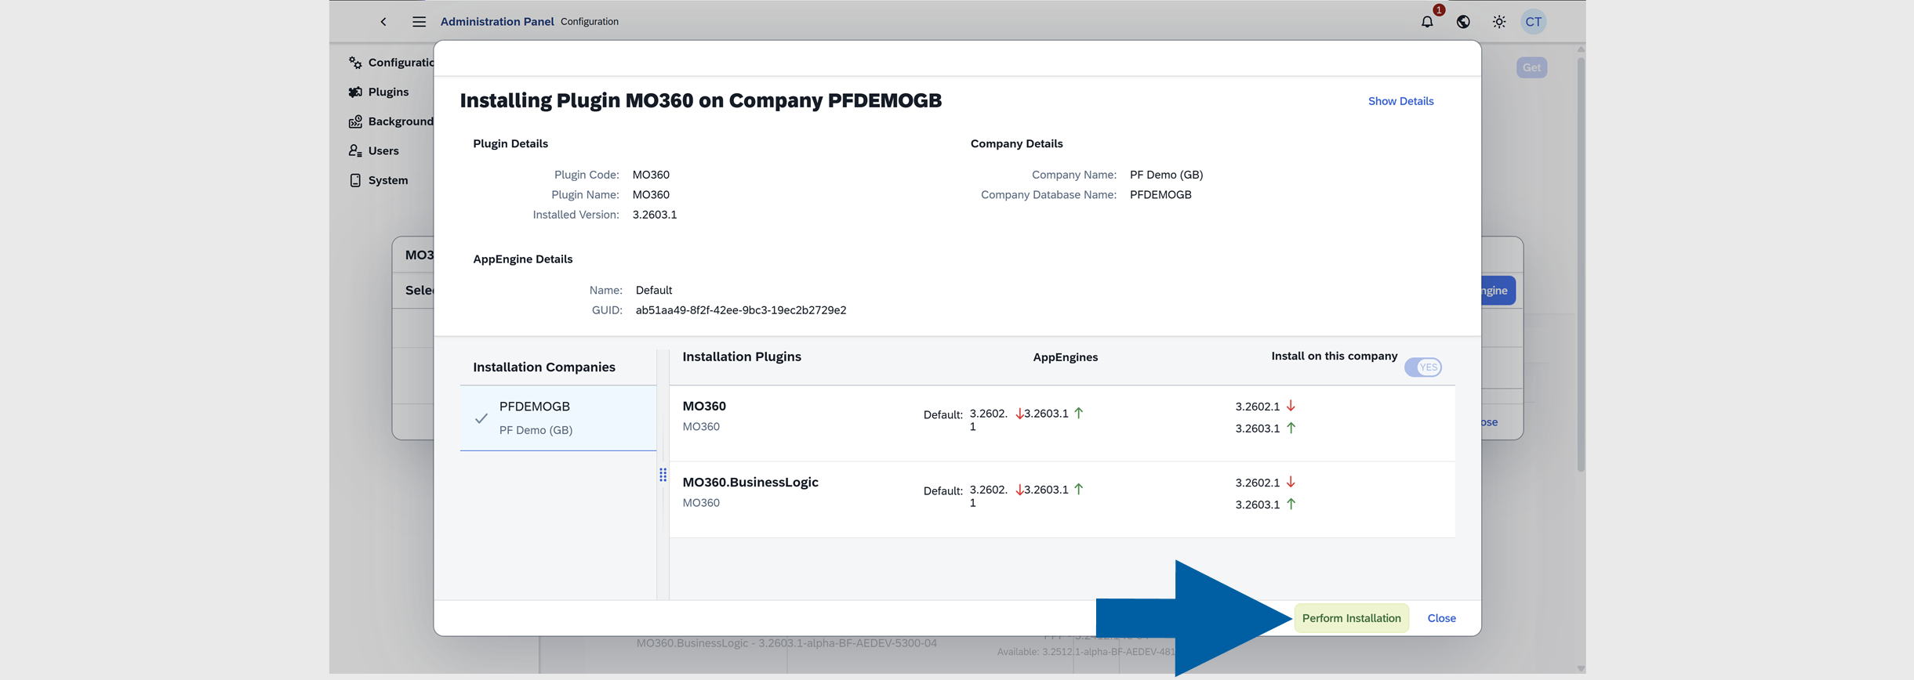Click the hamburger menu icon
1914x680 pixels.
coord(419,22)
